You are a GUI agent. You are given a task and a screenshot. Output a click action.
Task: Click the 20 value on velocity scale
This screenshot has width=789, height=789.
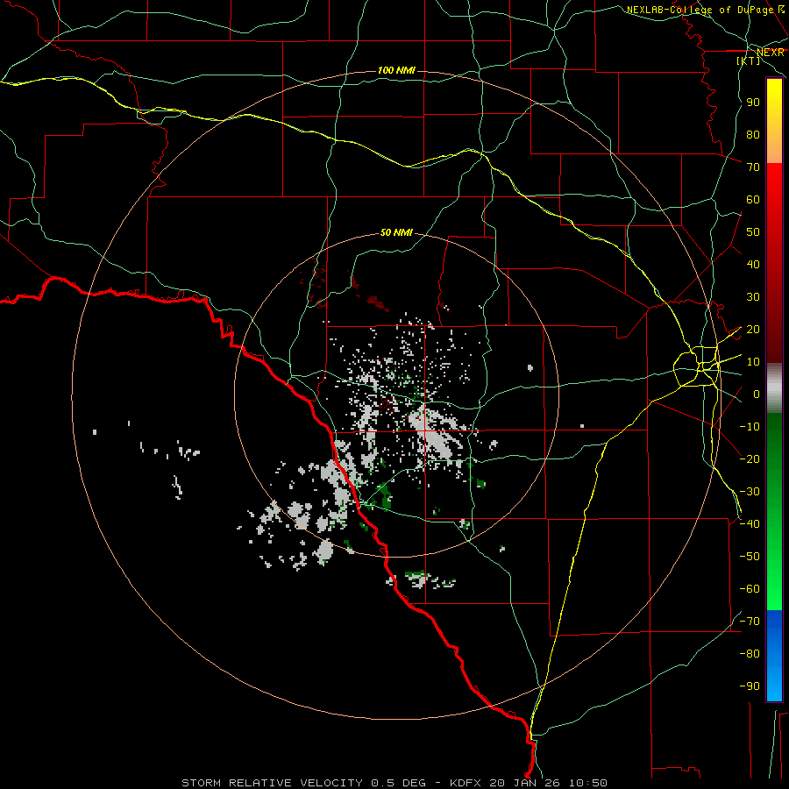coord(753,330)
